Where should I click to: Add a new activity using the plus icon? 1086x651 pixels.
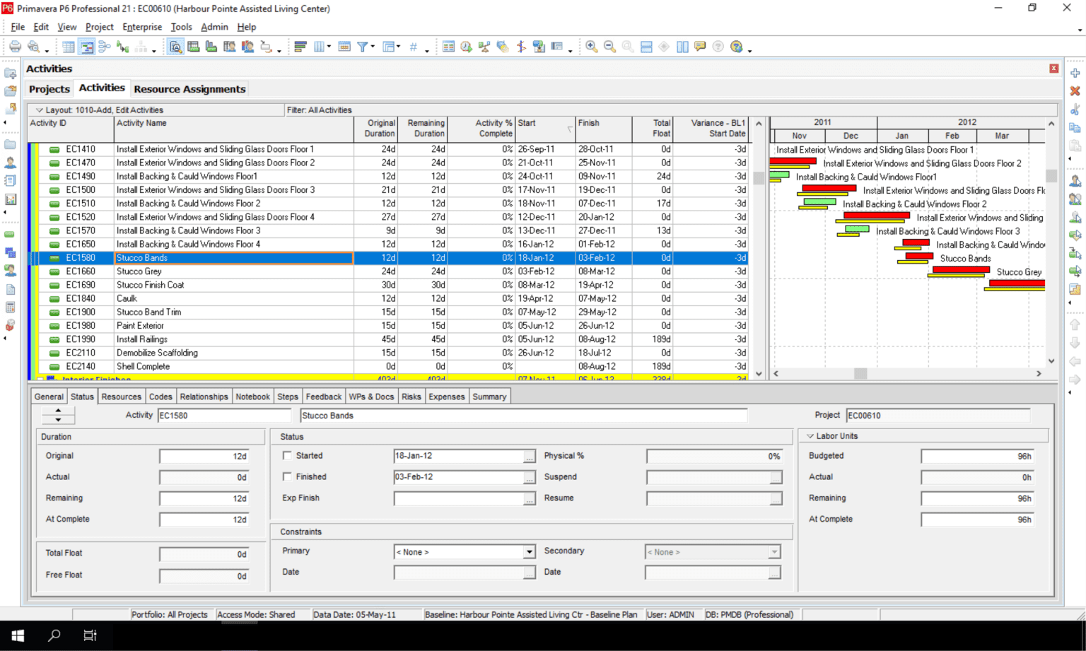click(1075, 74)
